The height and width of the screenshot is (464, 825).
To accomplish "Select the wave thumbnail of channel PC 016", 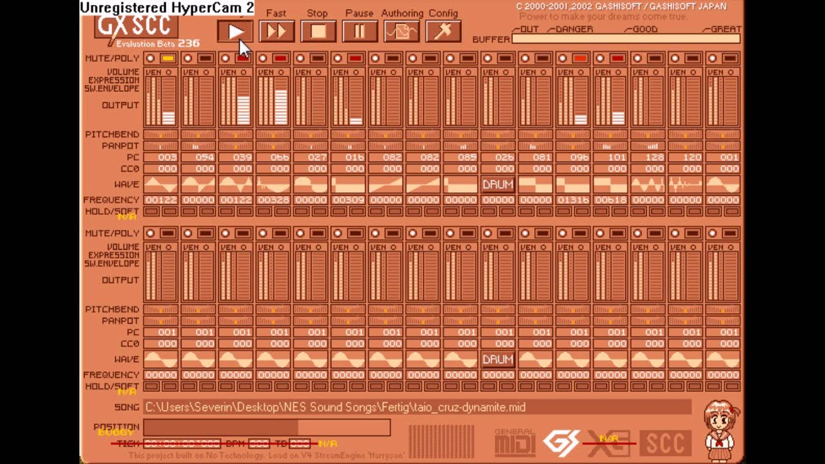I will (x=347, y=184).
